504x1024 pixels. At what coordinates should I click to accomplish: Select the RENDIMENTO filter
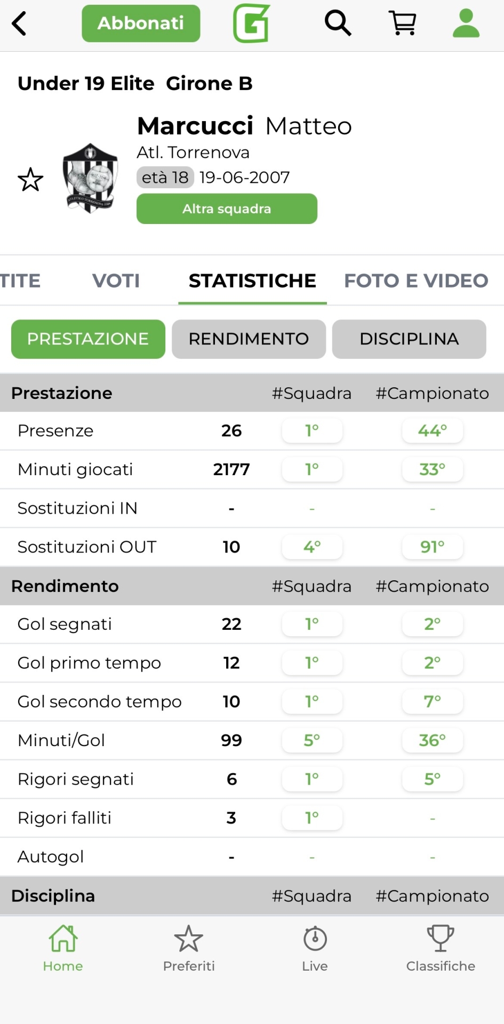249,339
